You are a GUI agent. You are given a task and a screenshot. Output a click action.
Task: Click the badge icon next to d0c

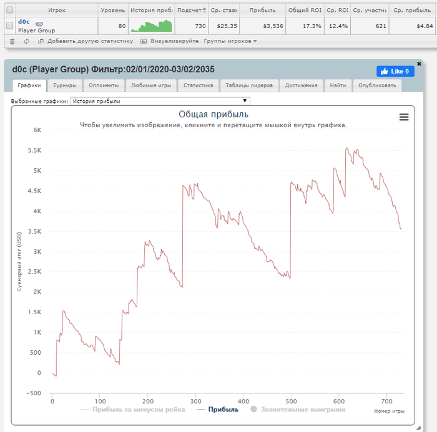[x=39, y=24]
